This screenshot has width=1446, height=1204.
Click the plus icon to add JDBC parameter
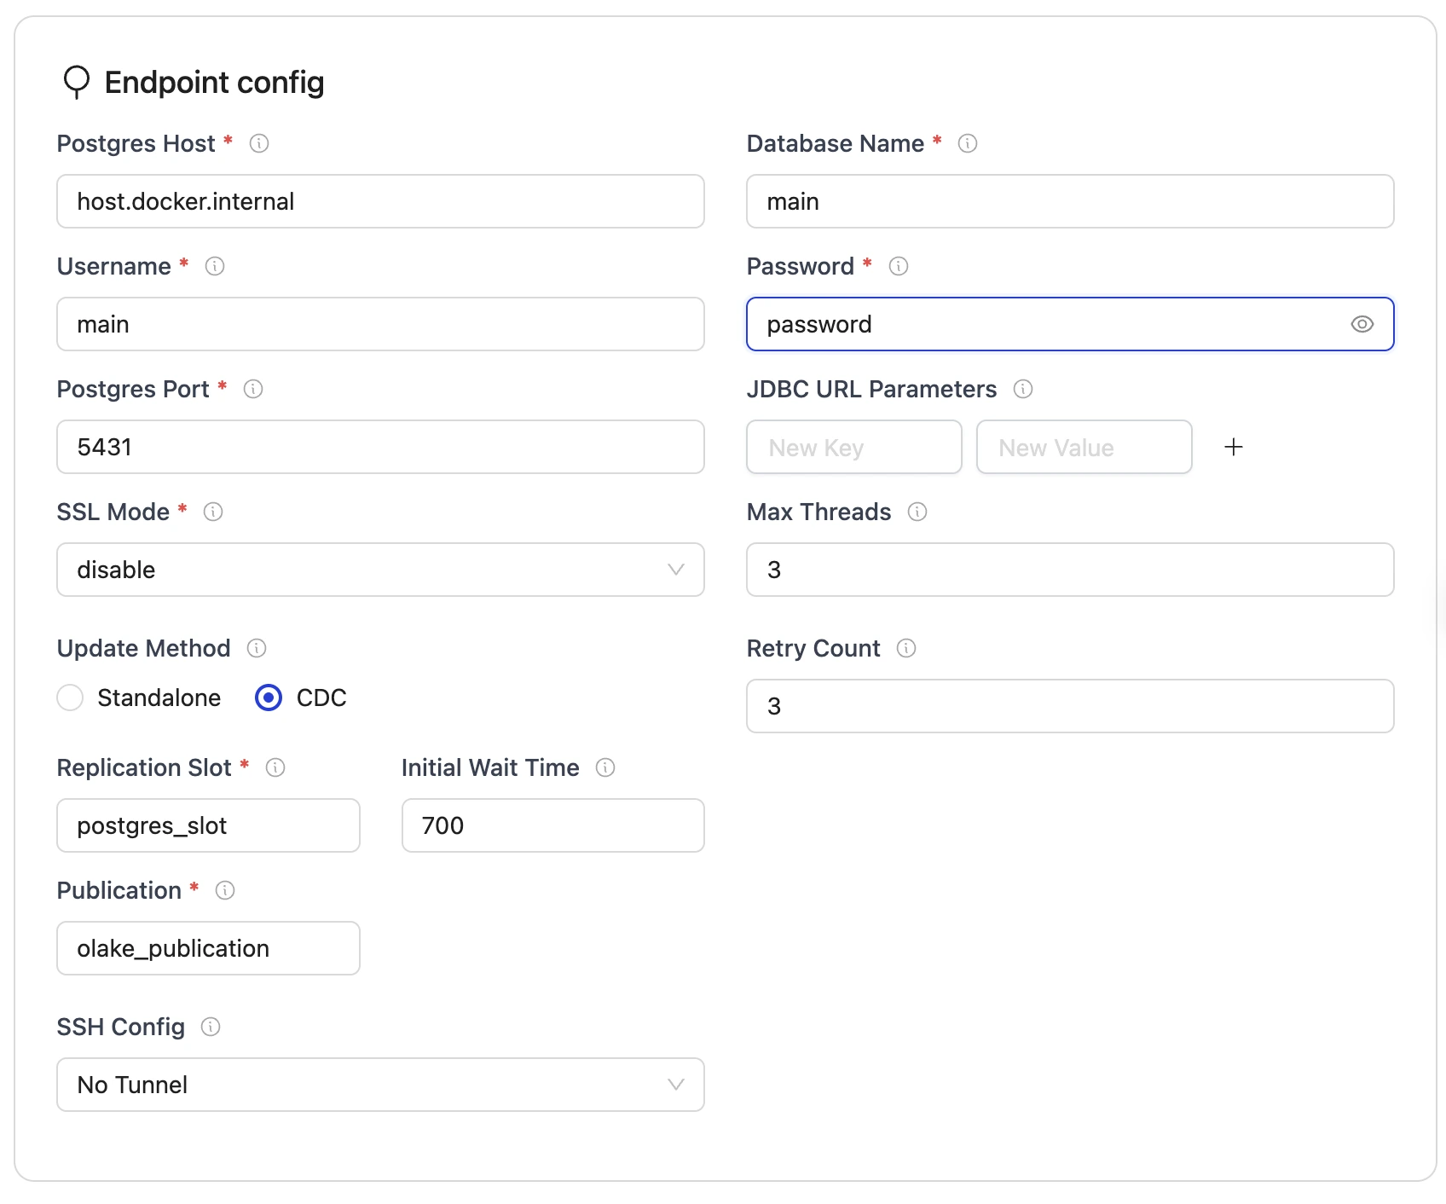click(1233, 447)
